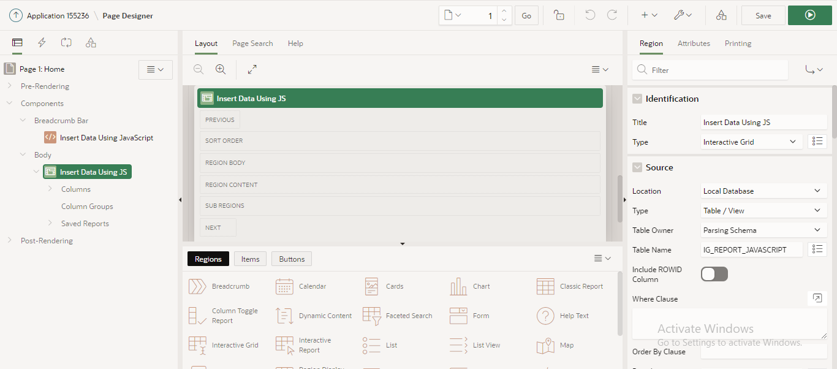The width and height of the screenshot is (837, 369).
Task: Open the Where Clause code editor icon
Action: 817,299
